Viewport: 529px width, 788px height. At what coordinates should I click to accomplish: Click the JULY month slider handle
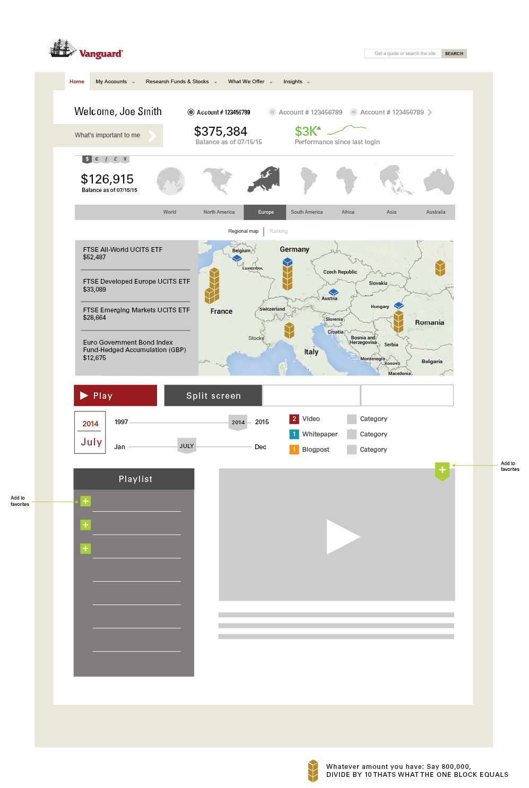187,446
